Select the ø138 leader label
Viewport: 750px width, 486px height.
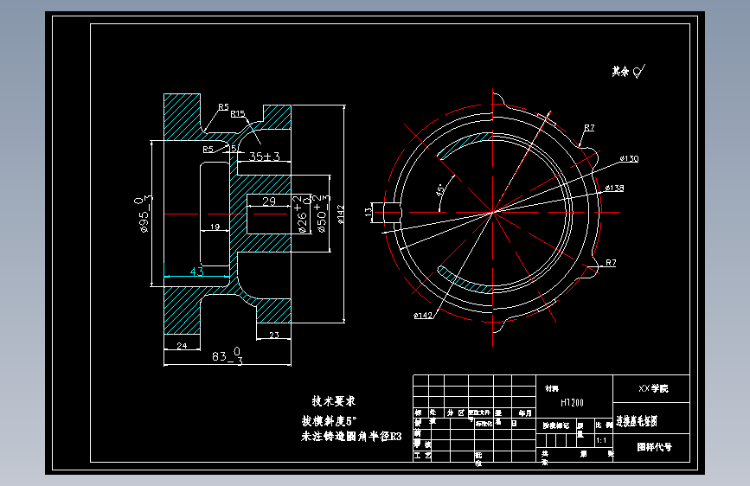pos(614,188)
